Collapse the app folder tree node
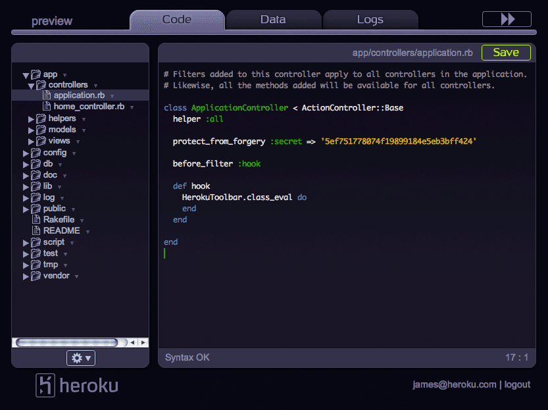The image size is (548, 410). pos(25,74)
